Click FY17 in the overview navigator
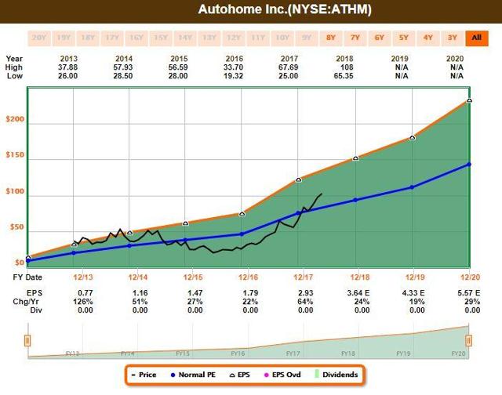This screenshot has height=395, width=502. pyautogui.click(x=293, y=353)
